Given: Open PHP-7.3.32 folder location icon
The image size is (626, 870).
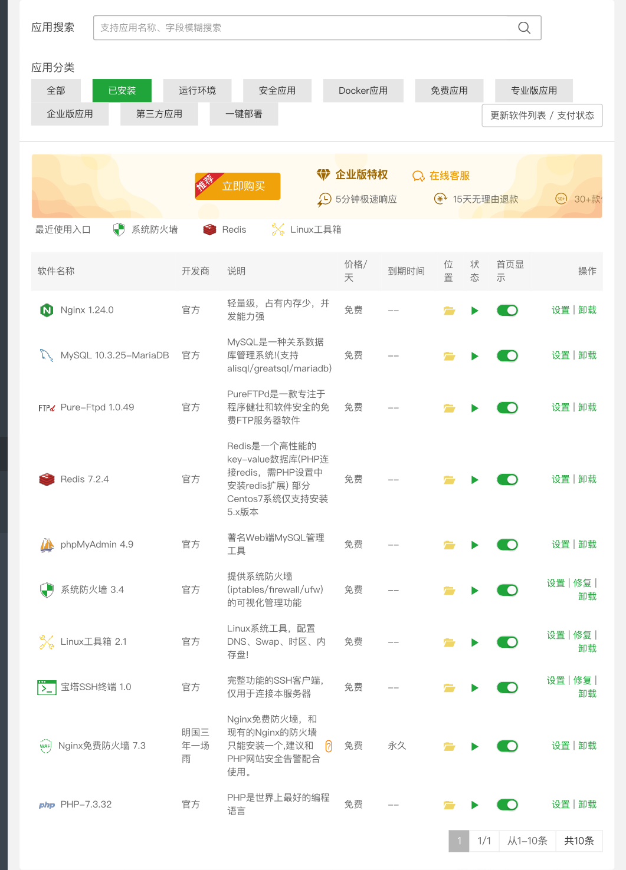Looking at the screenshot, I should (x=449, y=805).
